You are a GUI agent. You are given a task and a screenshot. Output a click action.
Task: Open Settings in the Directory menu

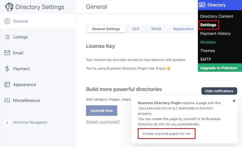(x=208, y=25)
